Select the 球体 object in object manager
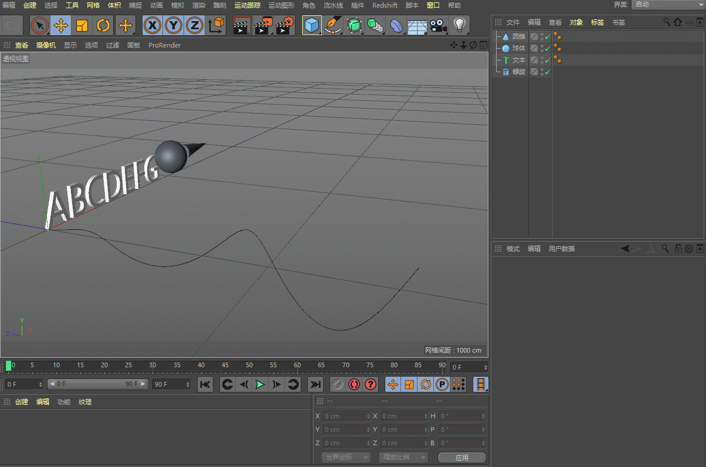Screen dimensions: 706x467 coord(518,48)
